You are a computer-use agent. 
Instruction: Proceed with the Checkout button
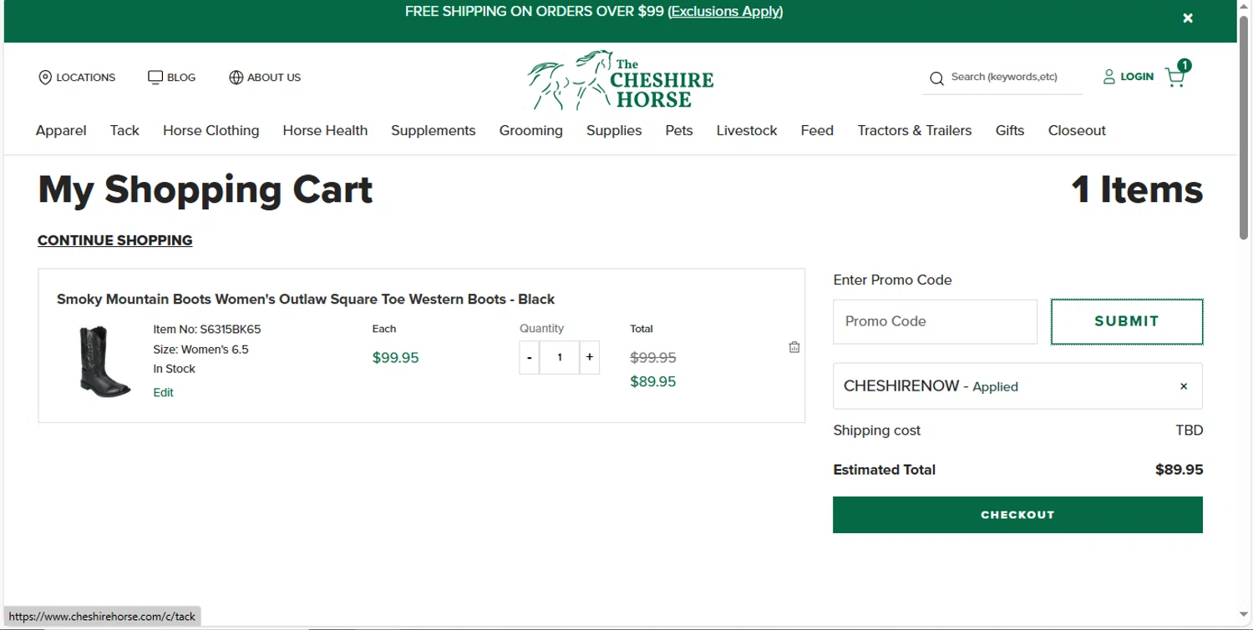click(1017, 515)
